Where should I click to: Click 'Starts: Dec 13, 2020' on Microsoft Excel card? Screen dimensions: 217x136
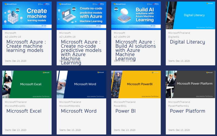[16, 130]
